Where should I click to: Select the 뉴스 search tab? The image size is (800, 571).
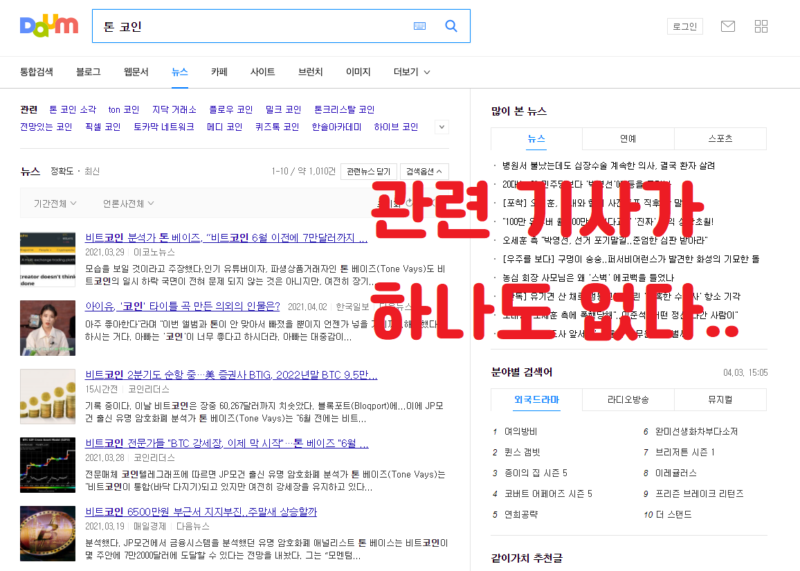pos(180,72)
